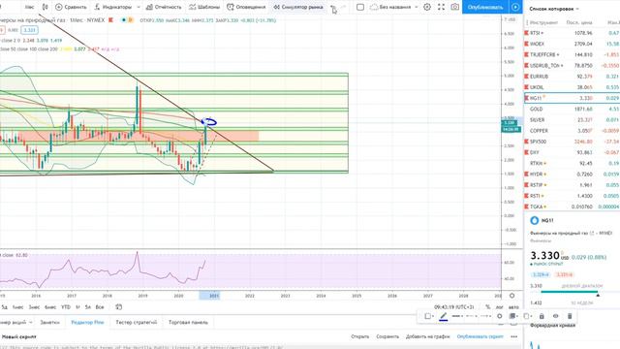Toggle percent (%) price scale
The width and height of the screenshot is (620, 349).
(x=488, y=307)
